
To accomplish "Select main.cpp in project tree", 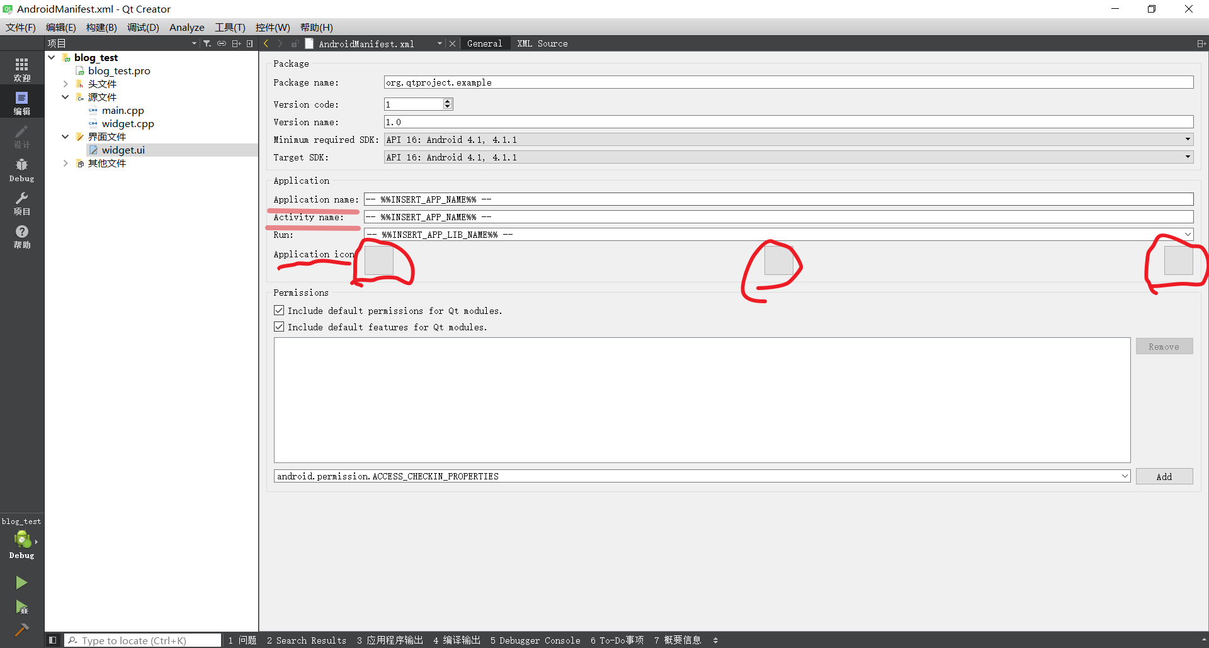I will (x=123, y=110).
